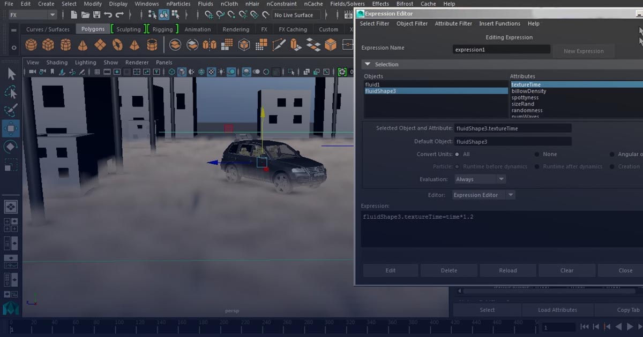Image resolution: width=643 pixels, height=337 pixels.
Task: Select the polygon Cube tool on the shelf
Action: [48, 45]
